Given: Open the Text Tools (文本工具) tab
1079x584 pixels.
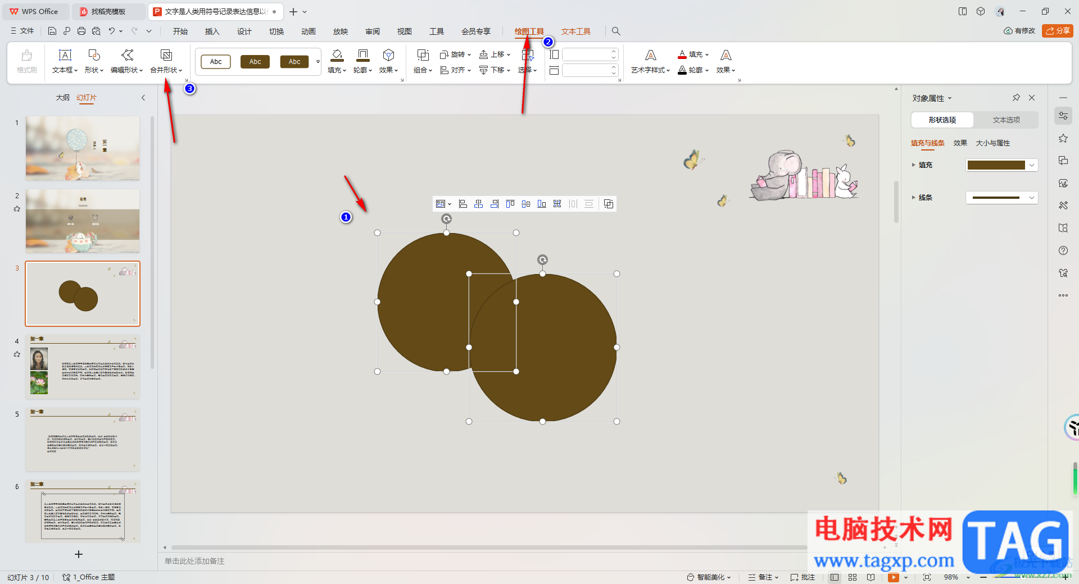Looking at the screenshot, I should pyautogui.click(x=575, y=31).
